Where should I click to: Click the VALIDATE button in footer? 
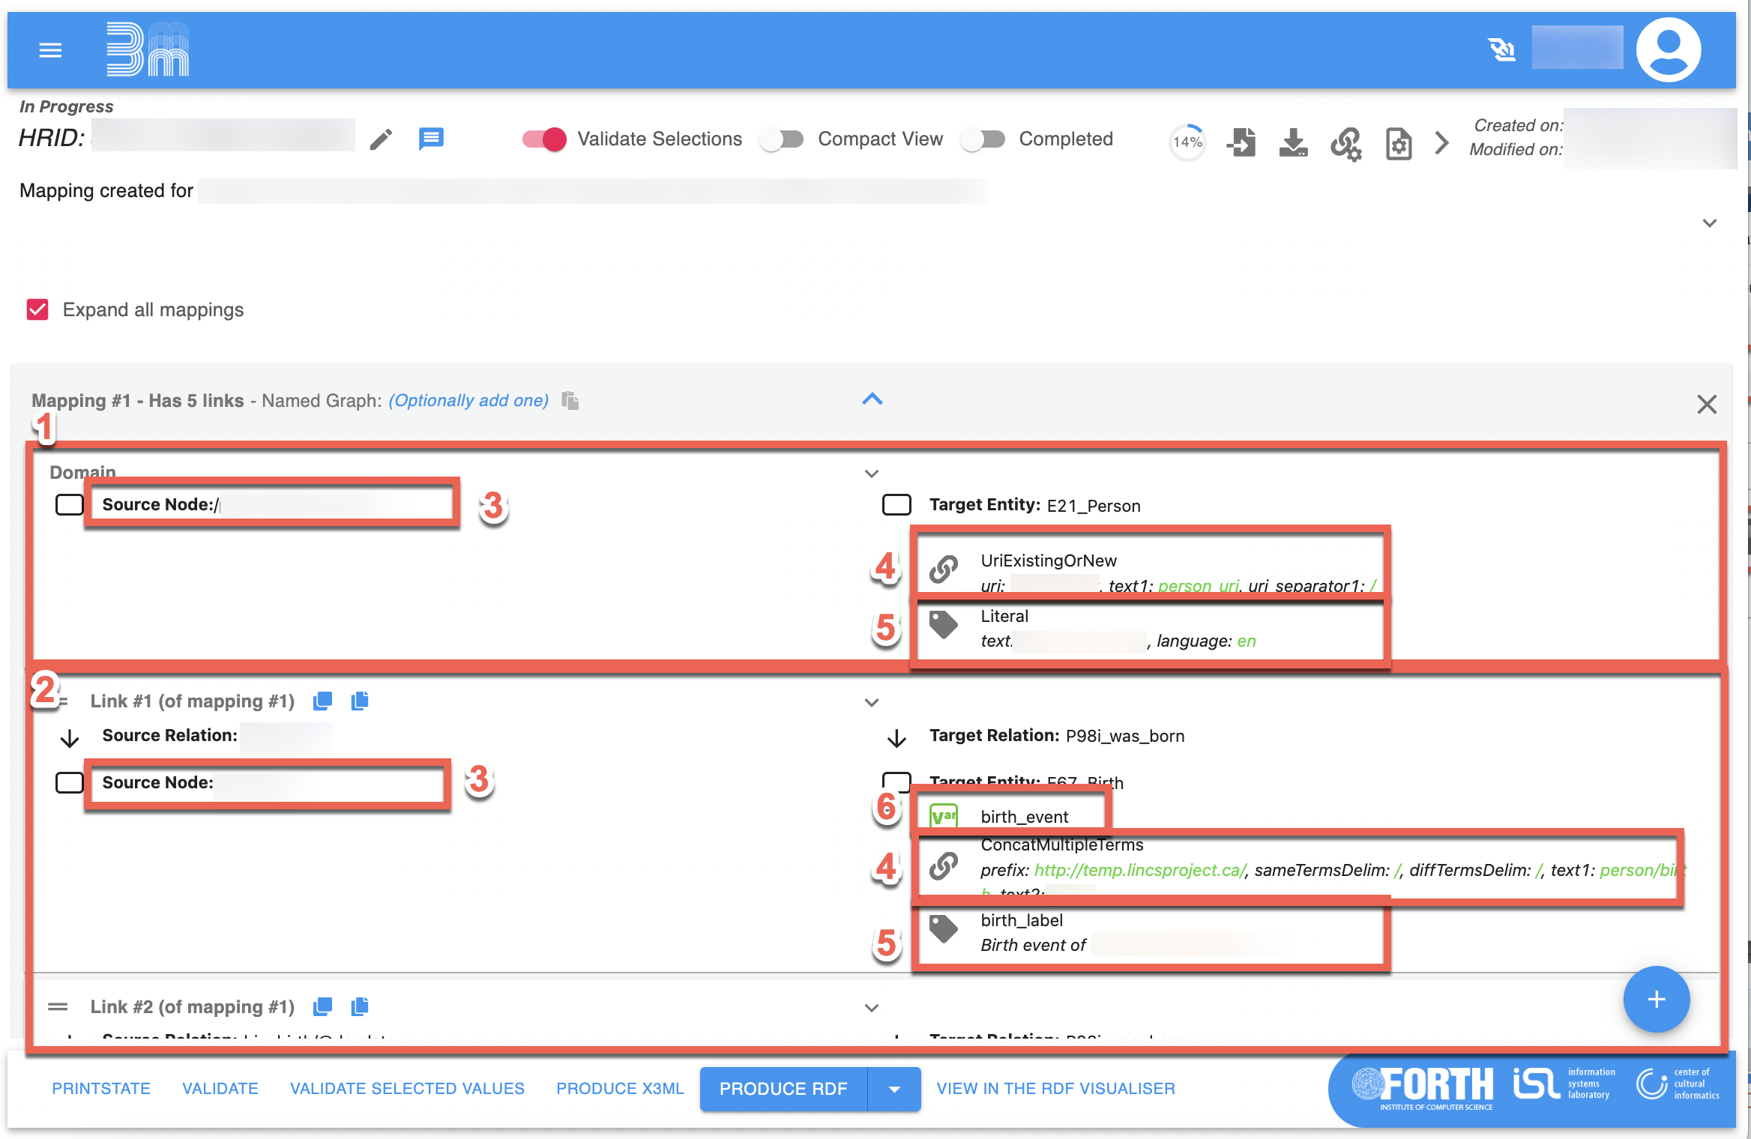pos(220,1089)
